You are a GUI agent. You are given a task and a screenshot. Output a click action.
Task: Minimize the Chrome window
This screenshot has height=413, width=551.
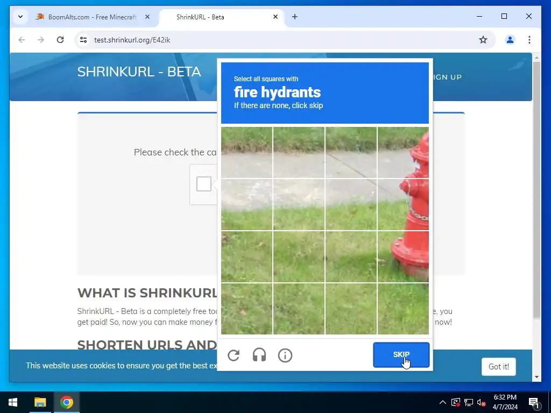pyautogui.click(x=479, y=17)
